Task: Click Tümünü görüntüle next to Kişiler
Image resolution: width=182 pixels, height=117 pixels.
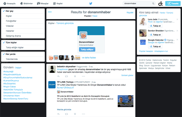Action: point(65,23)
